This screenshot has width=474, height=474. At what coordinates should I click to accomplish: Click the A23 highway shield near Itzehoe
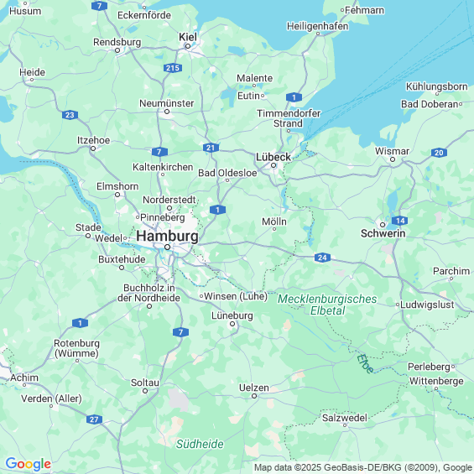(x=70, y=115)
